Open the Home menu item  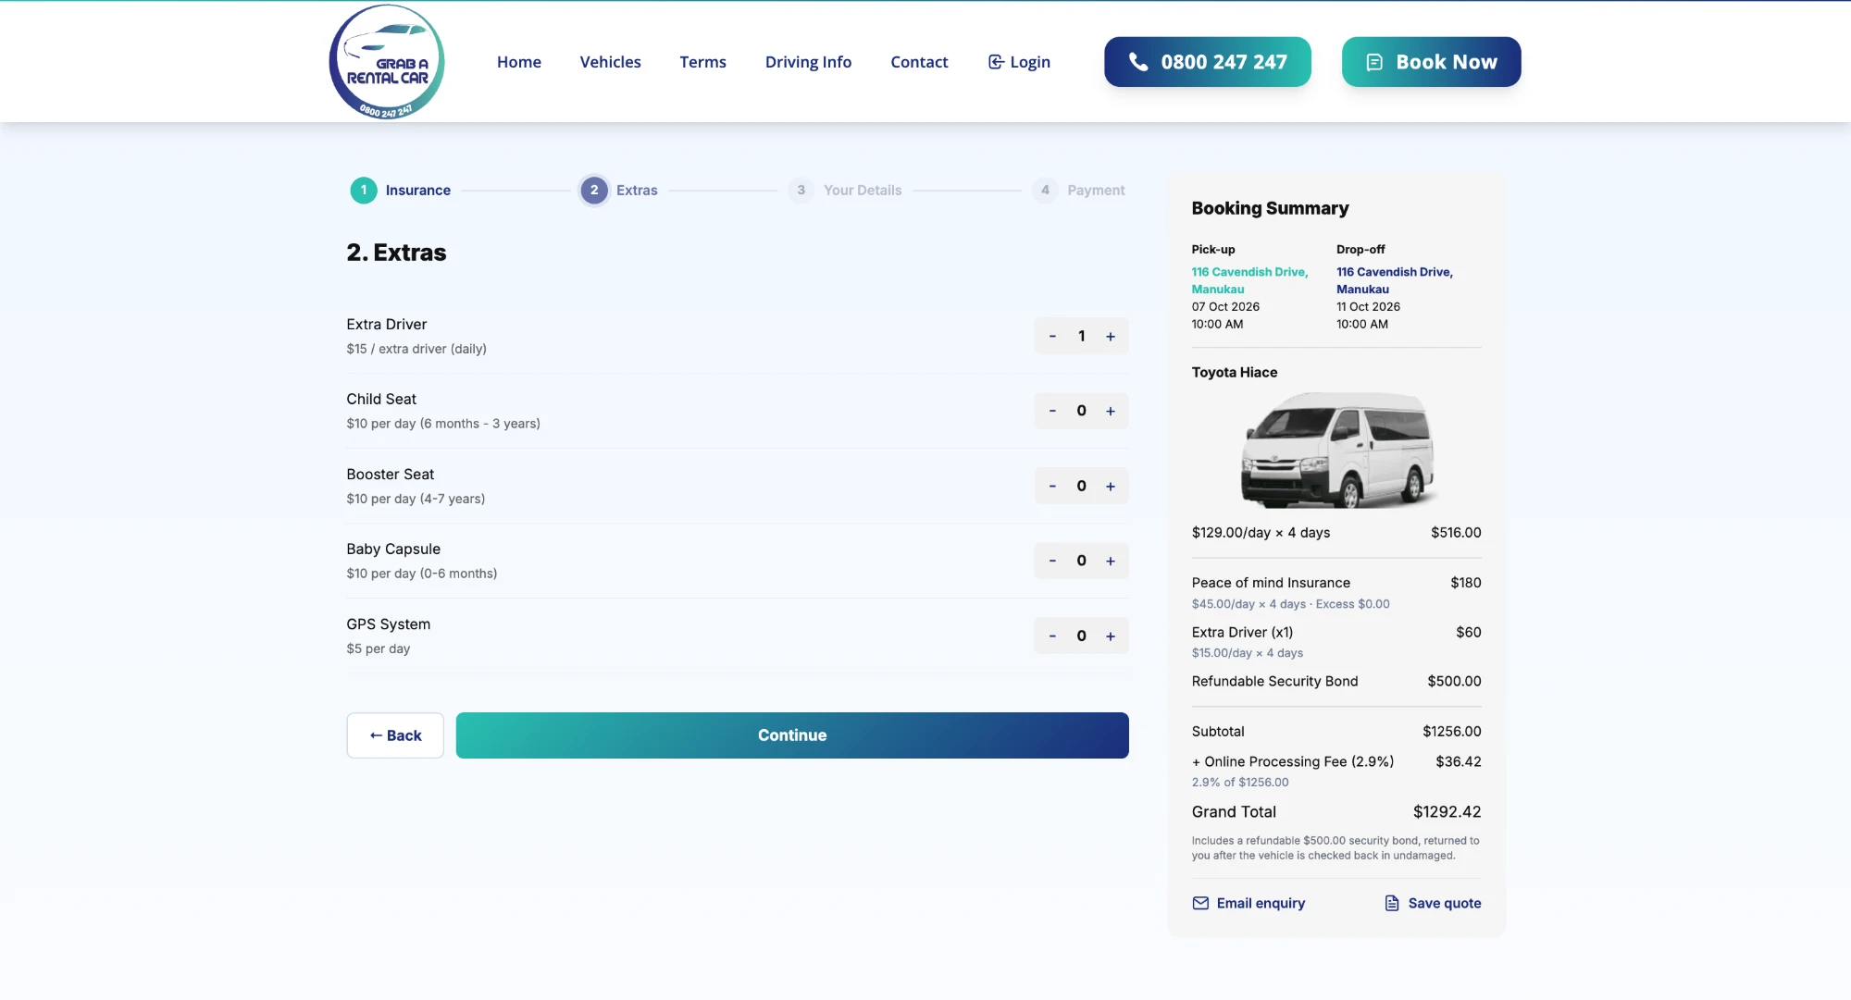pyautogui.click(x=518, y=62)
